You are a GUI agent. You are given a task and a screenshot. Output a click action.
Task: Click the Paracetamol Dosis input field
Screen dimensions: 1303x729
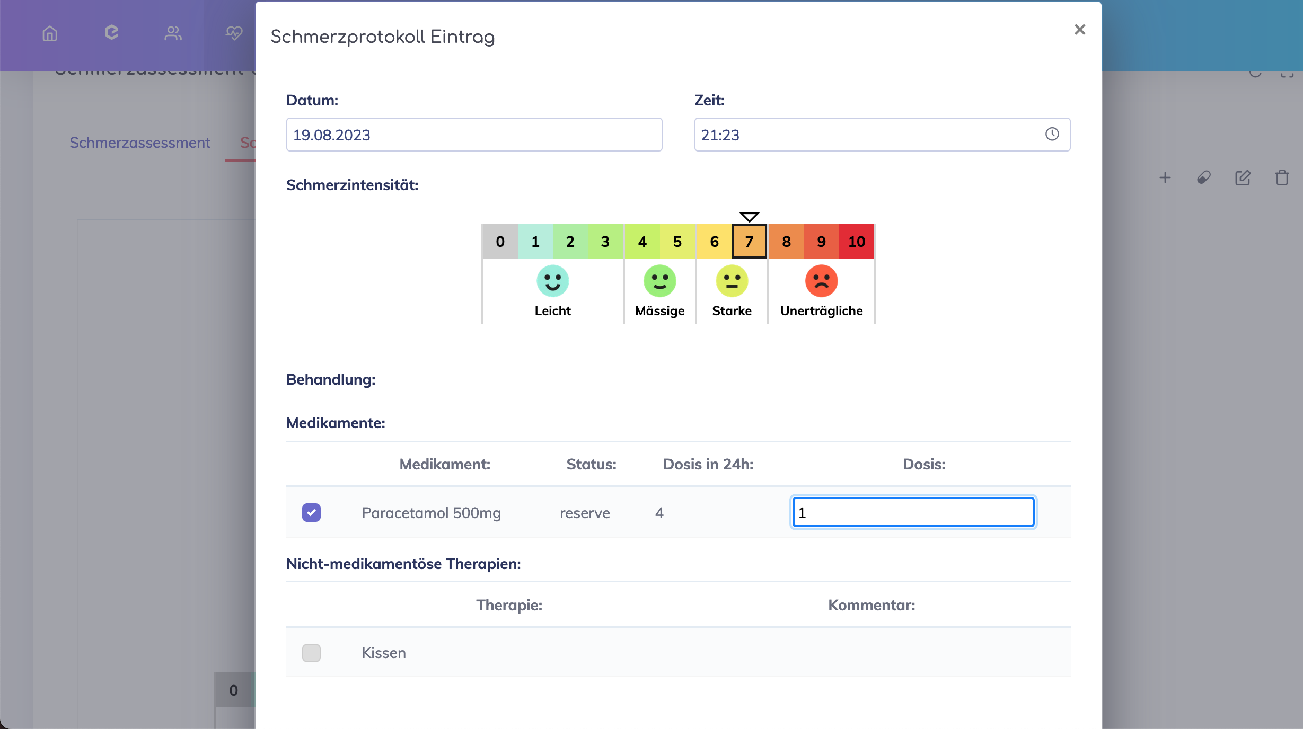click(913, 512)
